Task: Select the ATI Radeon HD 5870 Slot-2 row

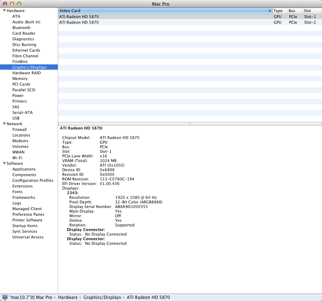Action: pyautogui.click(x=190, y=22)
